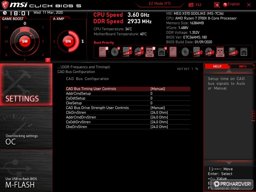Open the OC overclocking settings section

26,127
